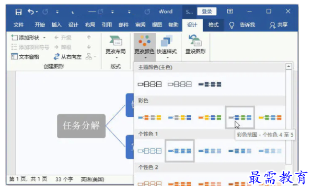Select first 彩色 swatch
Image resolution: width=312 pixels, height=194 pixels.
149,117
